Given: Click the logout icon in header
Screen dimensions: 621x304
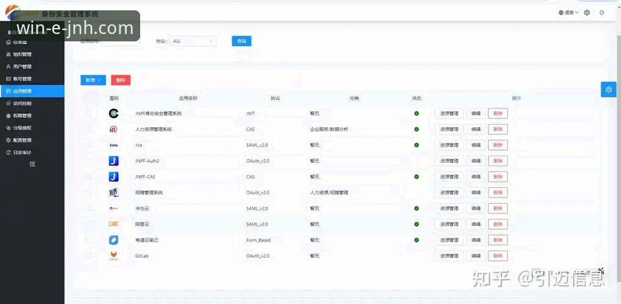Looking at the screenshot, I should 602,13.
